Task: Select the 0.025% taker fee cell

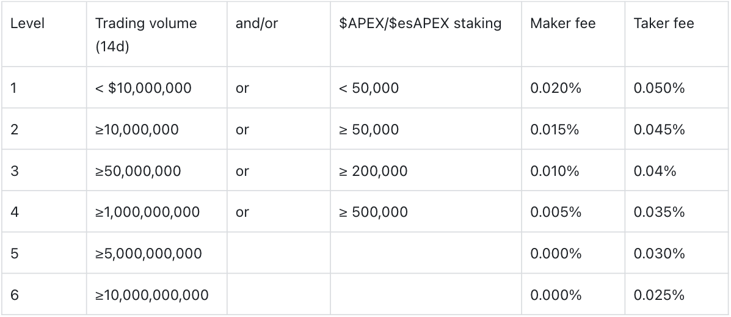Action: [x=659, y=295]
